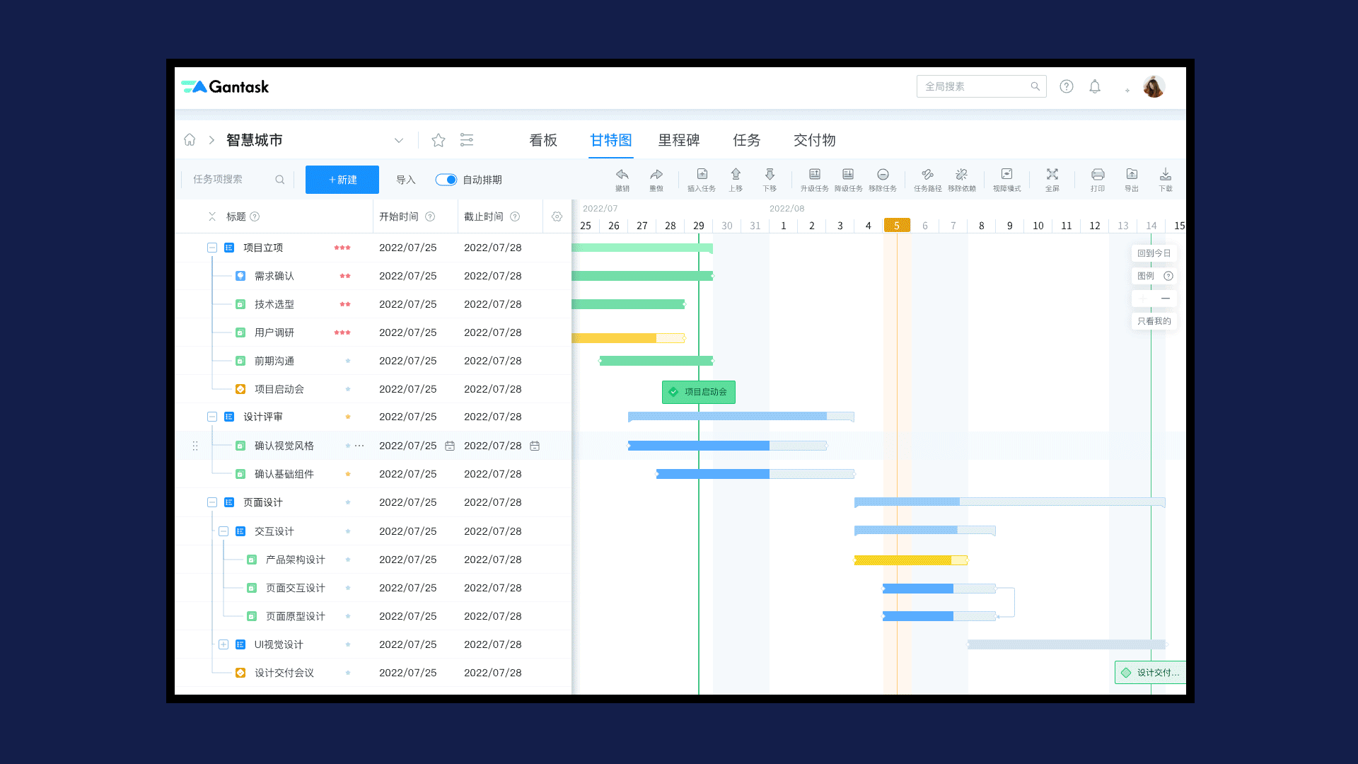Move task up with the 上移 icon
1358x764 pixels.
[736, 175]
